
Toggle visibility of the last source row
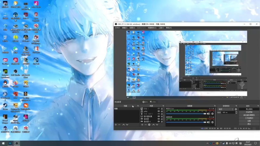tap(159, 121)
